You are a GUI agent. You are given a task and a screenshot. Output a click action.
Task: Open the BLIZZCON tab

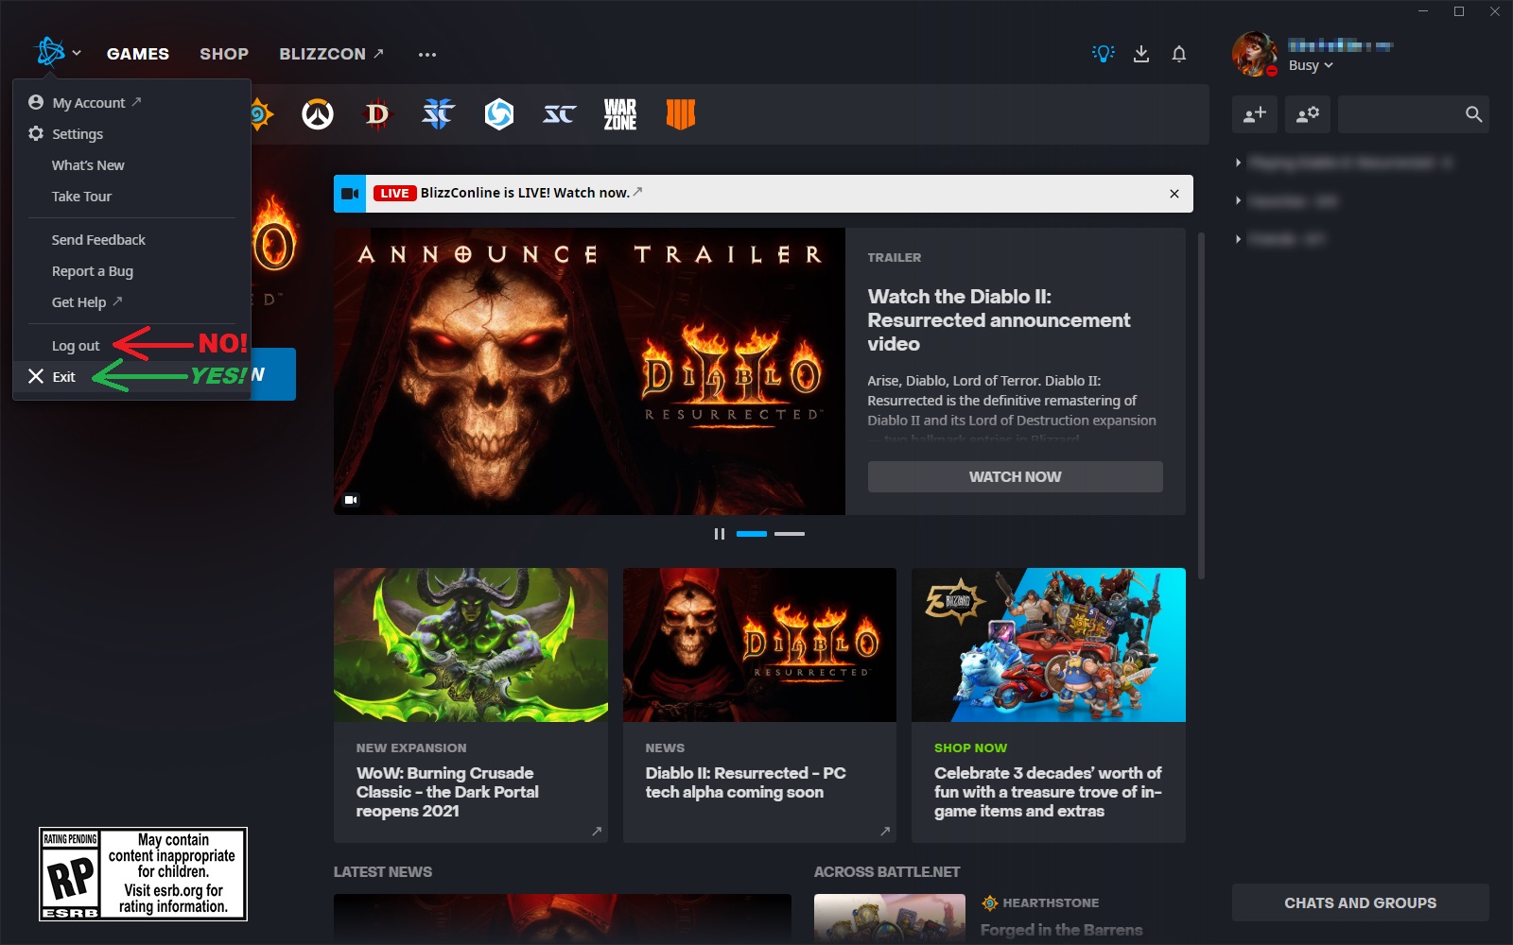point(331,54)
